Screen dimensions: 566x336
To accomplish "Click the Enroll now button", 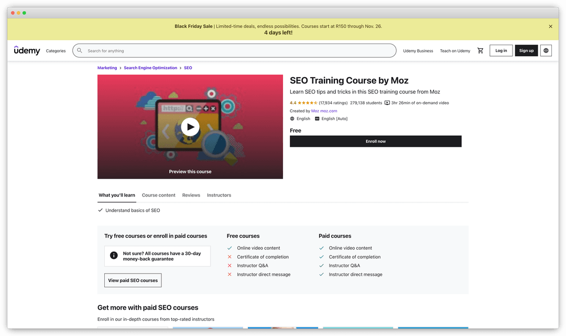I will [375, 141].
